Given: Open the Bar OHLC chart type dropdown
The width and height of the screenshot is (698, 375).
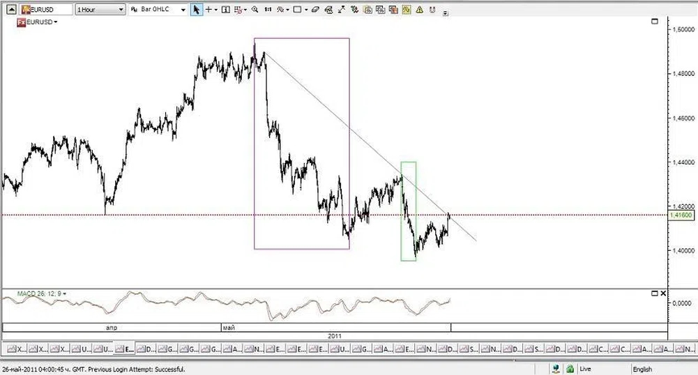Looking at the screenshot, I should tap(160, 10).
